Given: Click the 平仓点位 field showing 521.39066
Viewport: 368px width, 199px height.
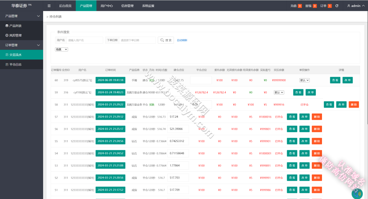Looking at the screenshot, I should pos(178,129).
